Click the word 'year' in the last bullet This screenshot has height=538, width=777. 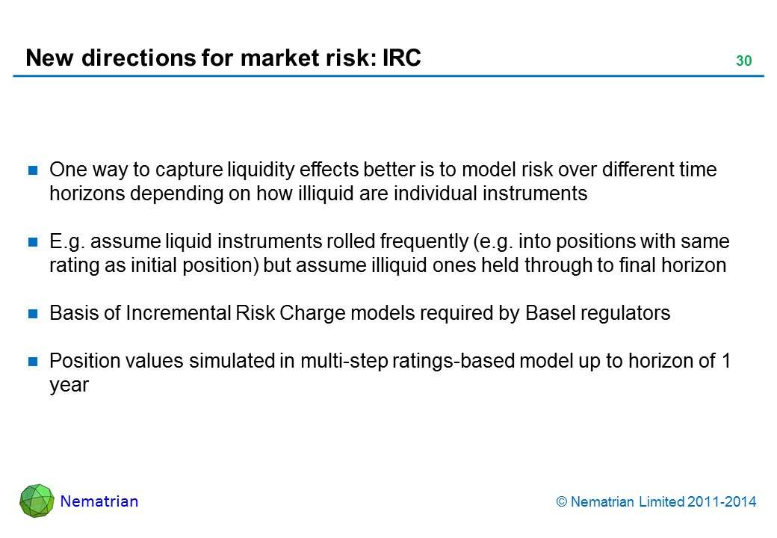[69, 386]
